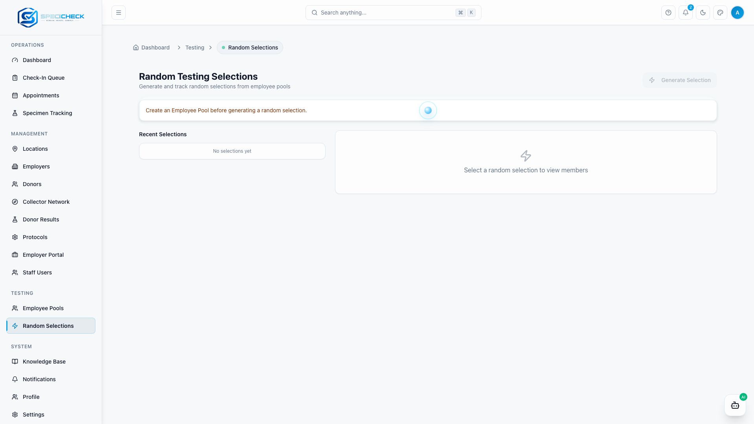Click the Collector Network compass icon
The height and width of the screenshot is (424, 754).
(15, 202)
